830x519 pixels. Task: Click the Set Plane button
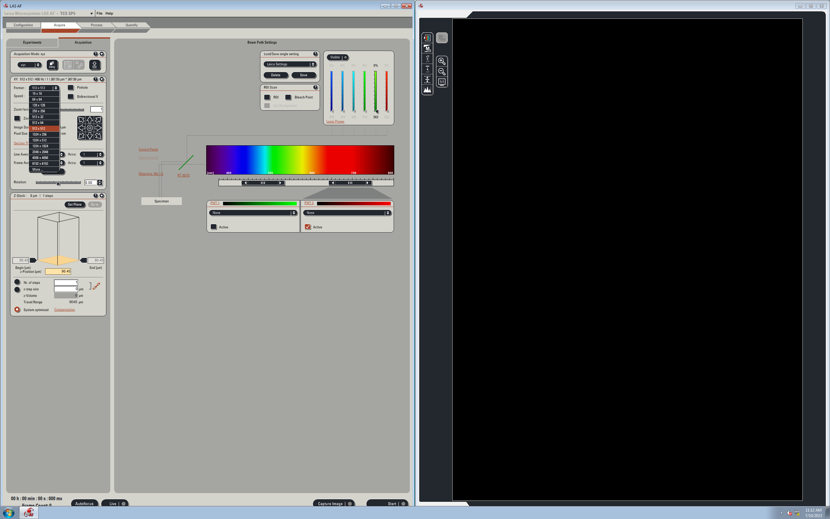[x=75, y=205]
